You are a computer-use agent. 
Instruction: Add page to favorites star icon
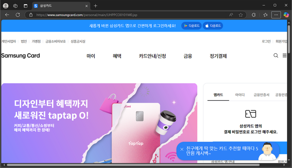tap(241, 15)
